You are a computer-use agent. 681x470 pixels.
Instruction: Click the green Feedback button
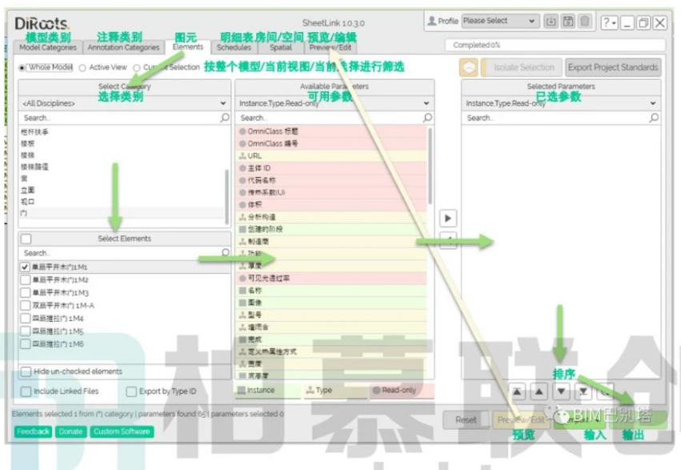coord(33,432)
